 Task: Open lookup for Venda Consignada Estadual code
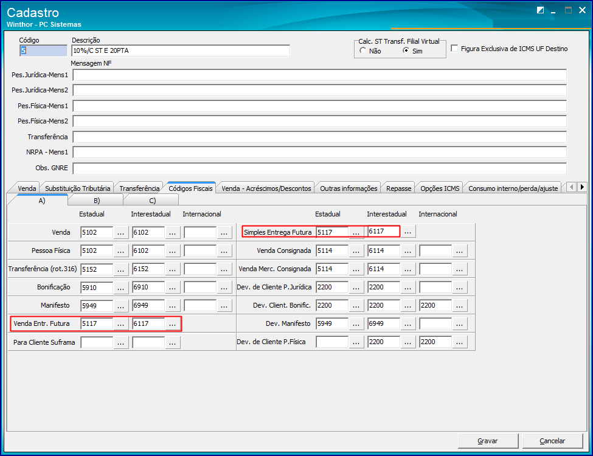(x=356, y=250)
